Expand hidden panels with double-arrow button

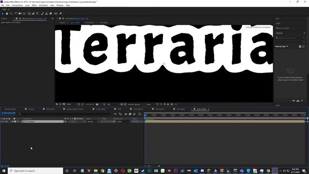click(x=53, y=18)
